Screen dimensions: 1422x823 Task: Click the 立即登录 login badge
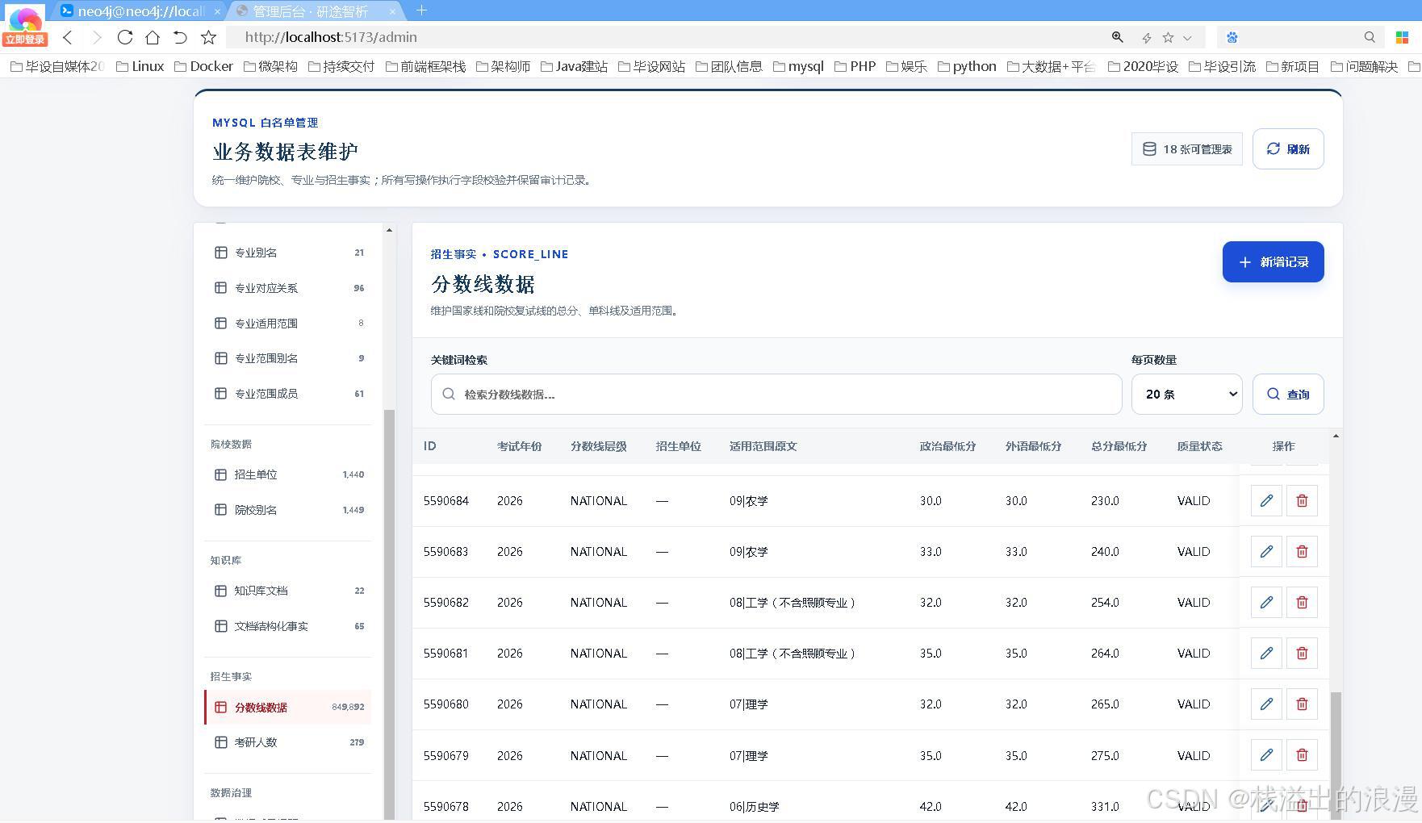point(25,40)
